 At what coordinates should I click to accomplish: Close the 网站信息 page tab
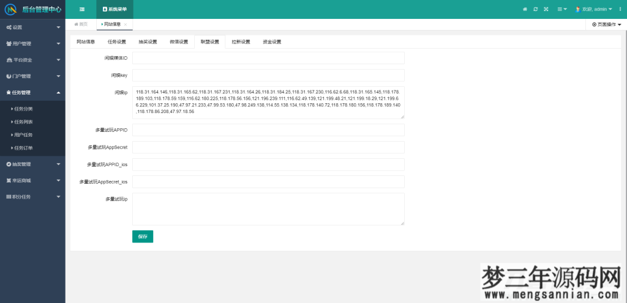coord(126,24)
